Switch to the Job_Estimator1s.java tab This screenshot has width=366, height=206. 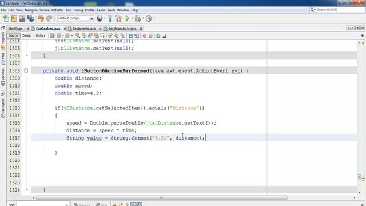pyautogui.click(x=122, y=29)
